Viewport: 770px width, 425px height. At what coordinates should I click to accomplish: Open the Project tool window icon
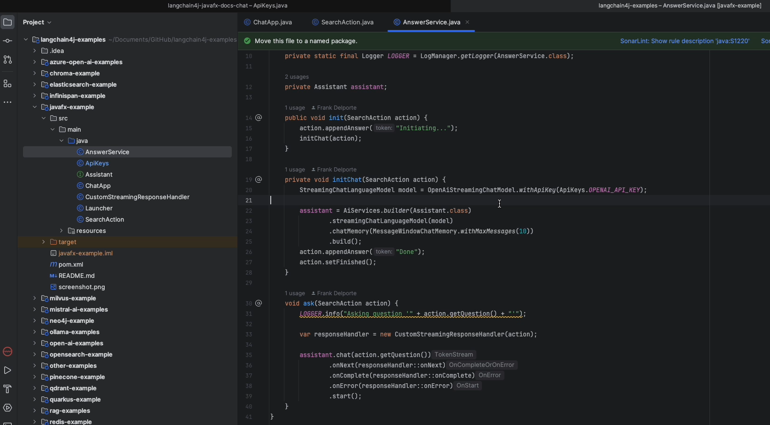8,22
